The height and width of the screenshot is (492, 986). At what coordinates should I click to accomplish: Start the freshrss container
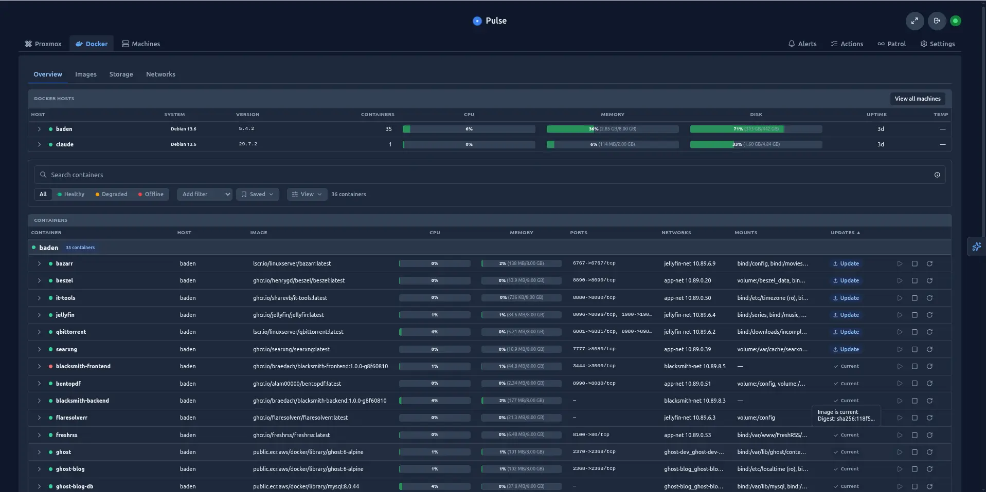(900, 435)
